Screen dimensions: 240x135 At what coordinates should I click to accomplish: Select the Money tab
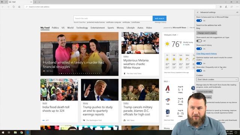[x=120, y=28]
